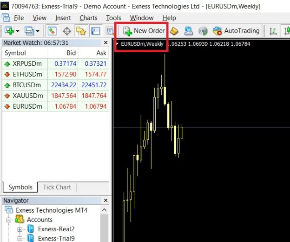
Task: Collapse the Accounts tree node
Action: 9,220
